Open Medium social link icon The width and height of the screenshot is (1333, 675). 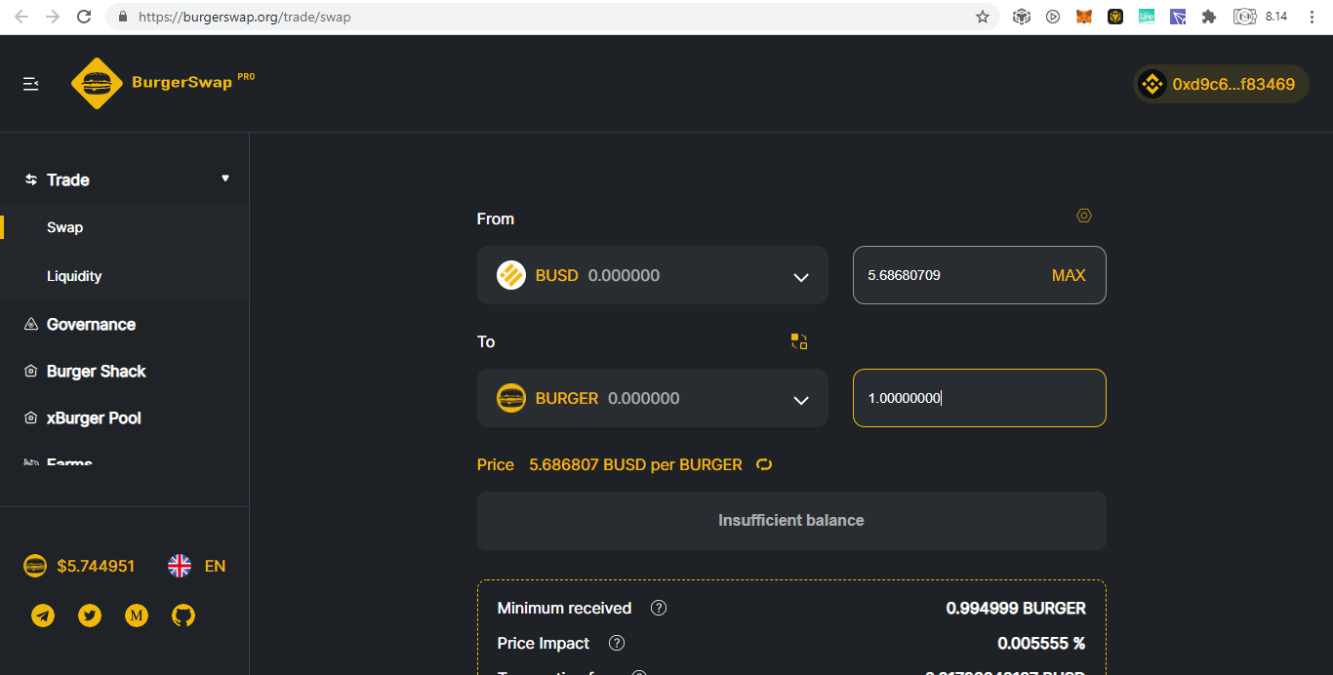pos(137,615)
